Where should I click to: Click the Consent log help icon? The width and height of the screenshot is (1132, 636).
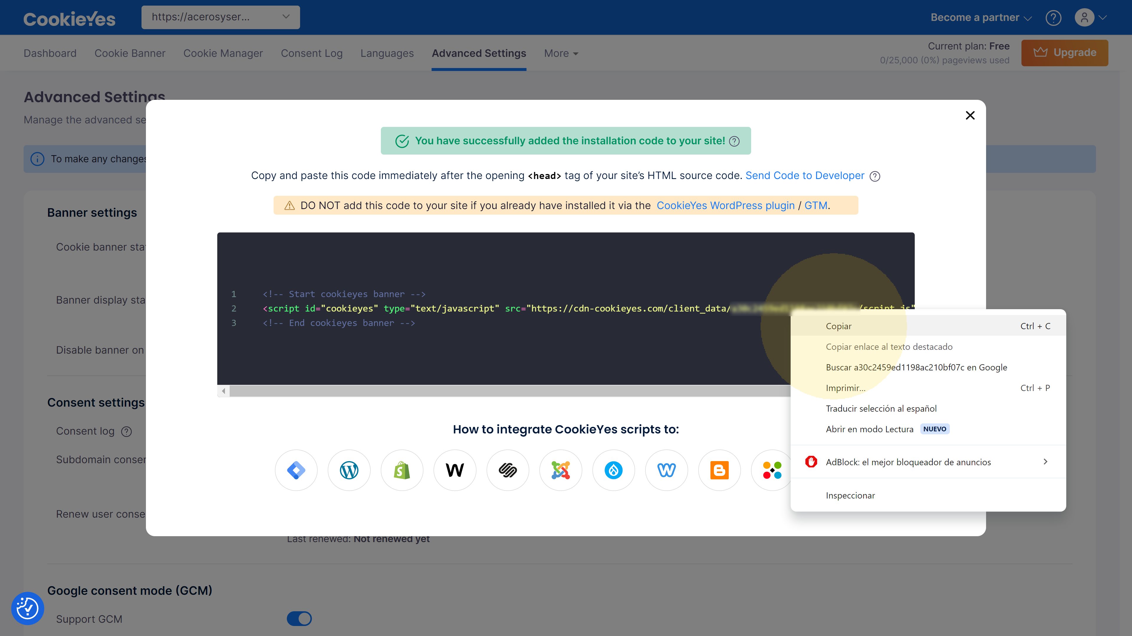(x=126, y=431)
